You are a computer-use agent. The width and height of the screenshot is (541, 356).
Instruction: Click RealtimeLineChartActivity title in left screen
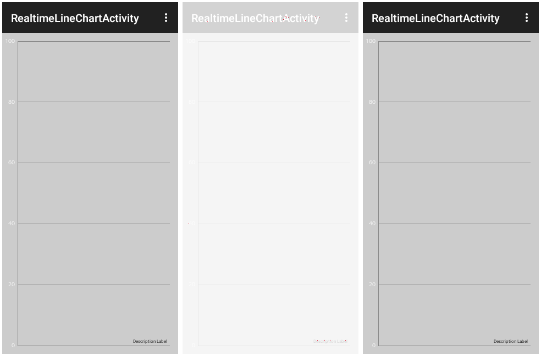(x=75, y=18)
